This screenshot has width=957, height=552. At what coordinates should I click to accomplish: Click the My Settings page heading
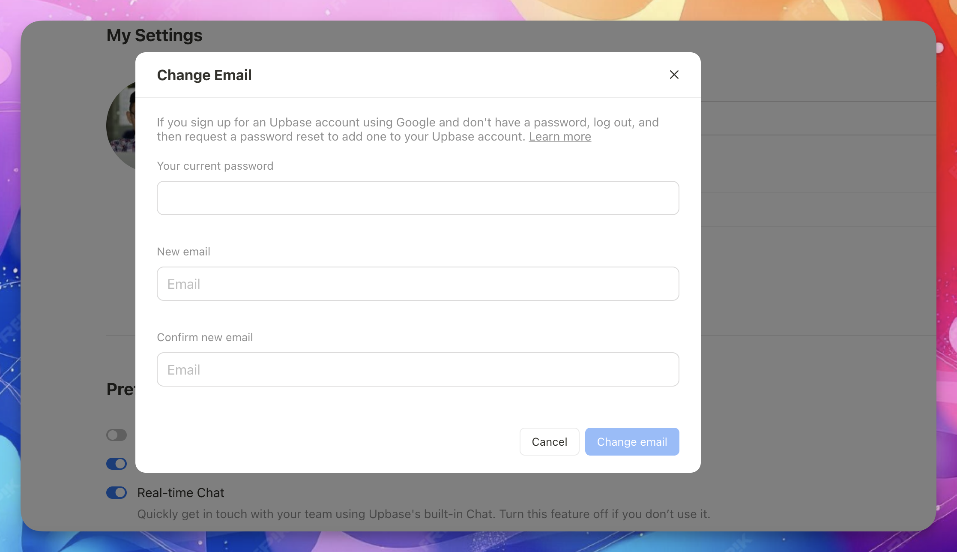coord(154,35)
